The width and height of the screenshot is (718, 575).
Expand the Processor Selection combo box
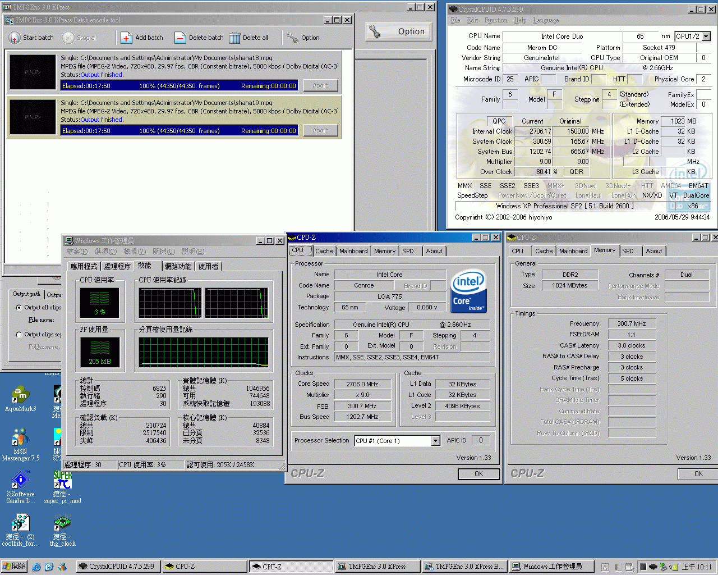tap(435, 441)
